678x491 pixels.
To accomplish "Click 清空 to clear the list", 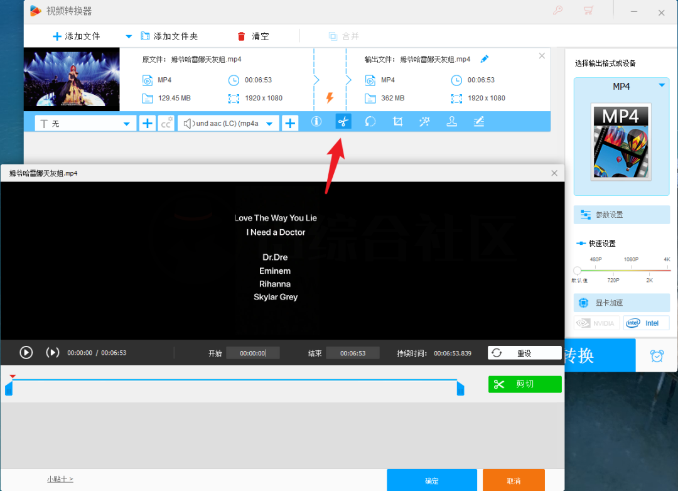I will 254,37.
